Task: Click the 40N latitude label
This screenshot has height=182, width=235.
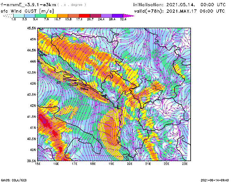Action: coord(33,150)
